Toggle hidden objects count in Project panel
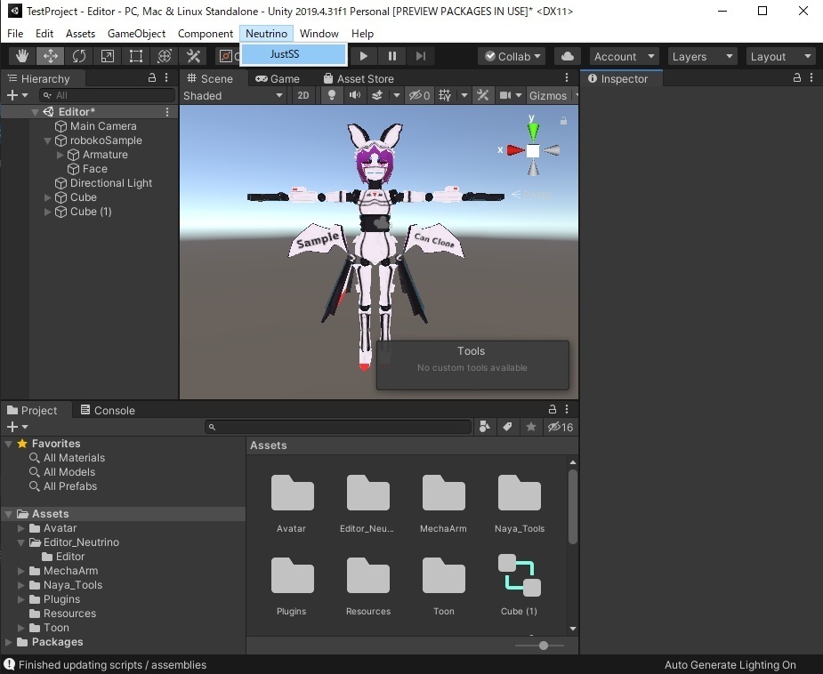 coord(560,427)
